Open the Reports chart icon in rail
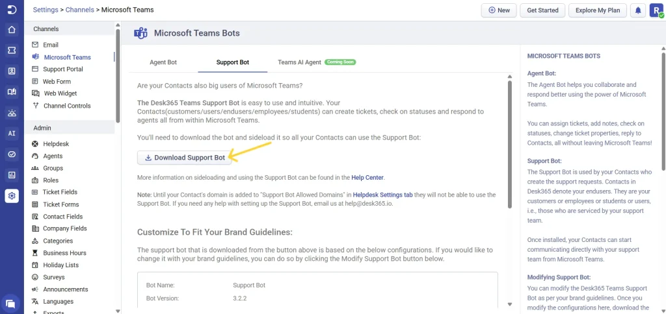Image resolution: width=666 pixels, height=314 pixels. click(12, 175)
